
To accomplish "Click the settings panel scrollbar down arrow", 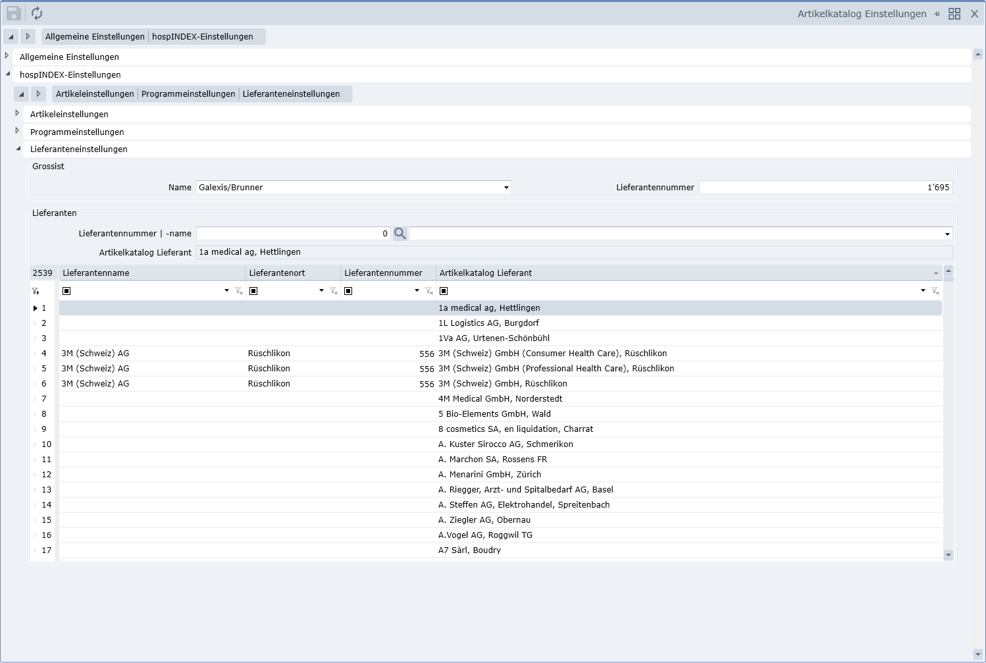I will coord(978,654).
